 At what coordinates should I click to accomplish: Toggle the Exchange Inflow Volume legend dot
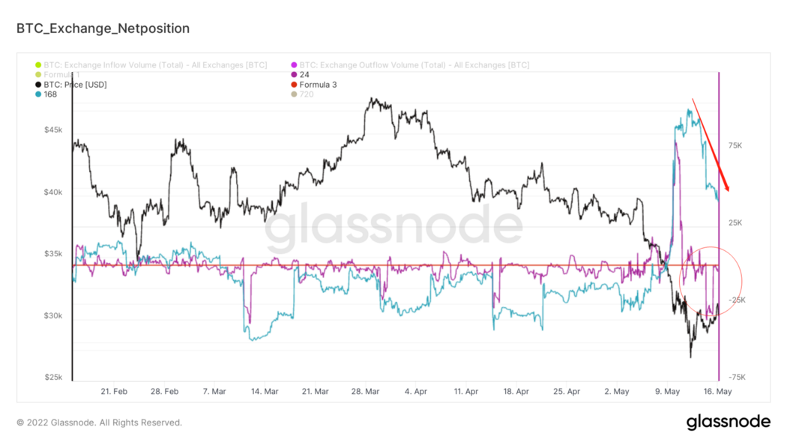click(x=38, y=65)
